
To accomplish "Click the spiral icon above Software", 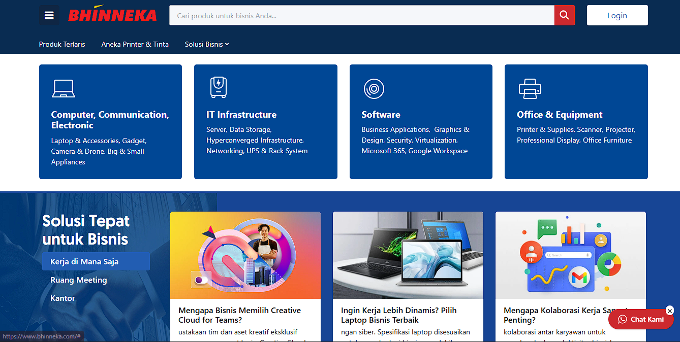I will pos(374,89).
